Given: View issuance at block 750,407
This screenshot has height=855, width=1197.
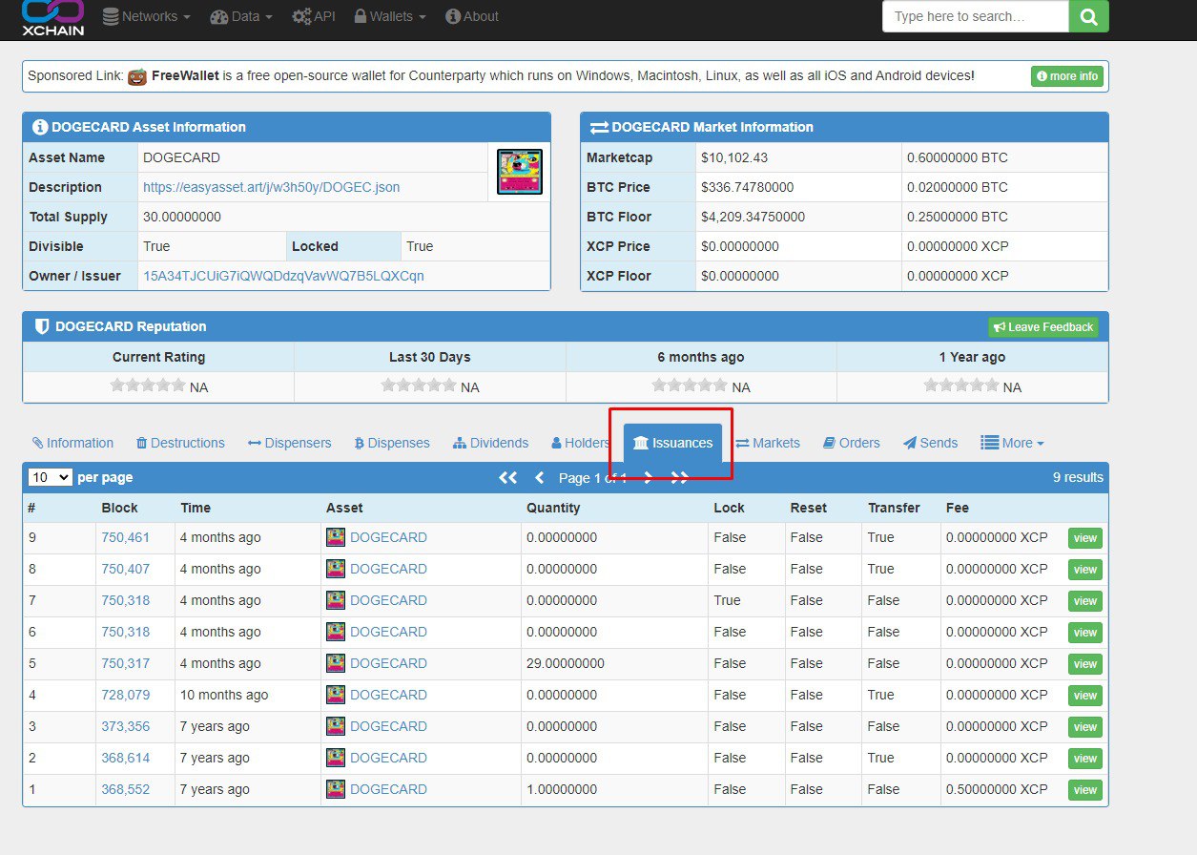Looking at the screenshot, I should pyautogui.click(x=1085, y=570).
